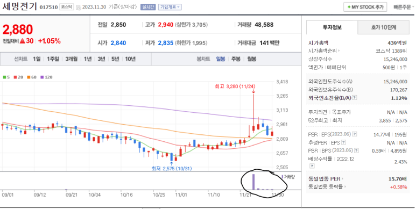
Task: Click the red 20-day moving average legend
Action: pyautogui.click(x=19, y=77)
